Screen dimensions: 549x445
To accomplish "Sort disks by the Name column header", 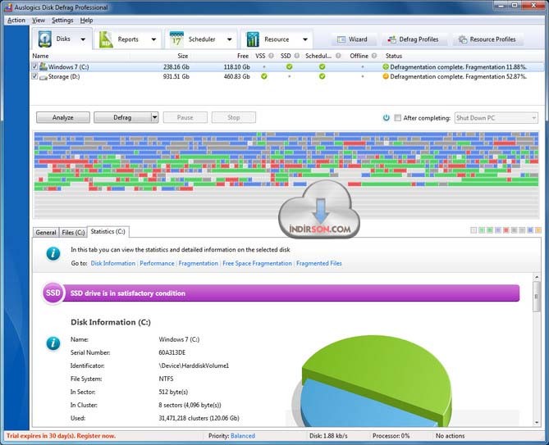I will click(40, 56).
